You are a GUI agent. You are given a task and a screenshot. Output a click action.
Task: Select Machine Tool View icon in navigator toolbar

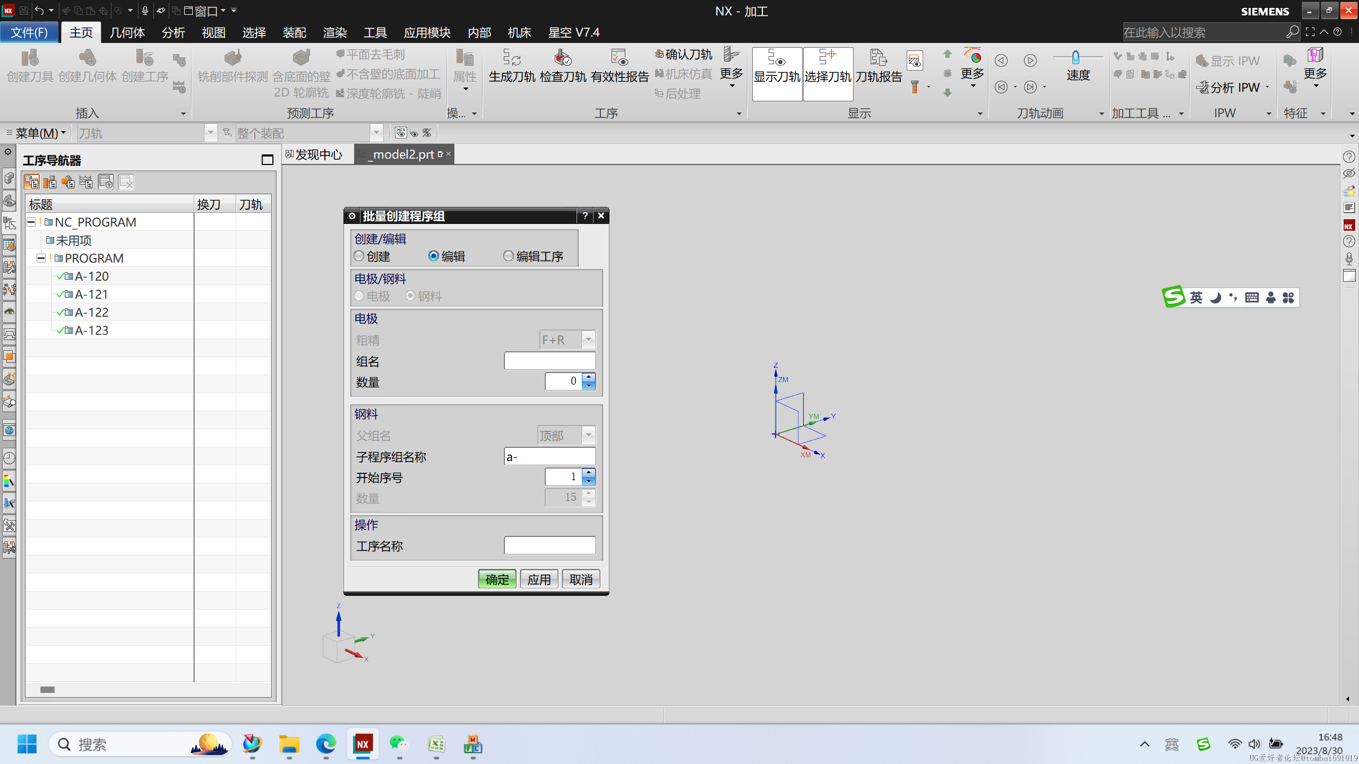pos(50,183)
